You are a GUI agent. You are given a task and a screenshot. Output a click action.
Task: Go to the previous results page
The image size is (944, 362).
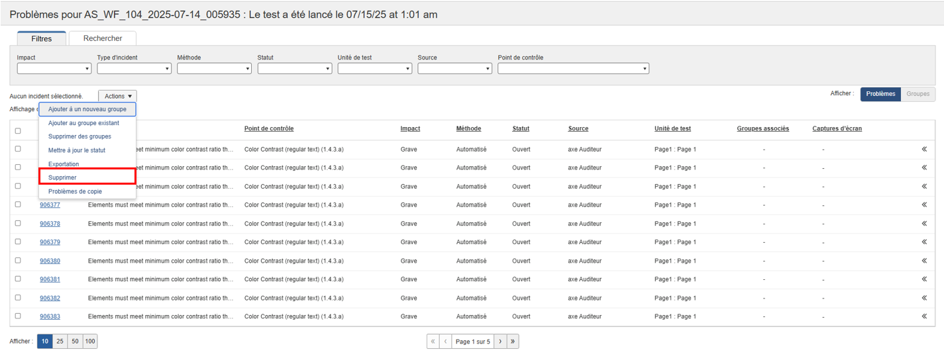pyautogui.click(x=446, y=341)
